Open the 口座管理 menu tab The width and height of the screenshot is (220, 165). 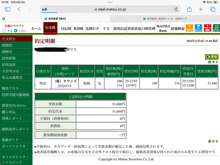pyautogui.click(x=148, y=29)
